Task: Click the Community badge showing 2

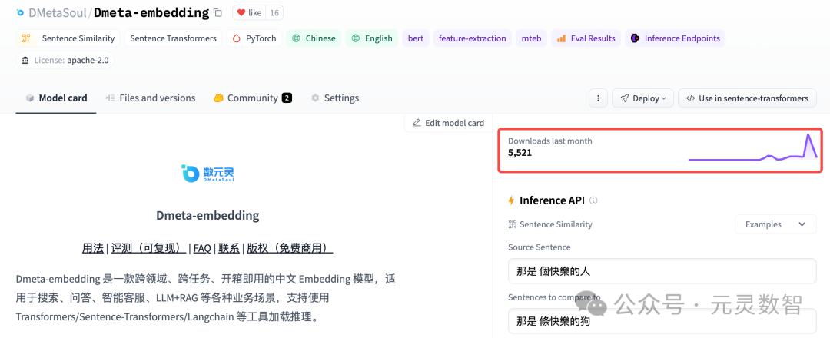Action: tap(287, 98)
